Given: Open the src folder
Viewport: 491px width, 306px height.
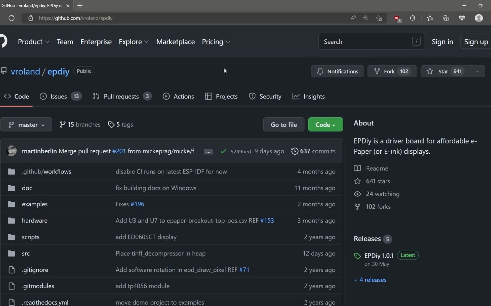Looking at the screenshot, I should (26, 253).
